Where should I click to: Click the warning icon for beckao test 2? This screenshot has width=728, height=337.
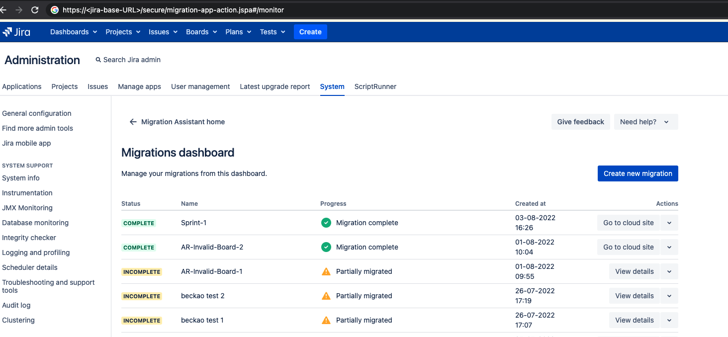[x=326, y=296]
